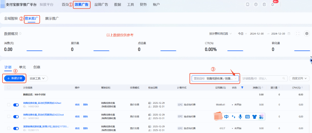The image size is (312, 133).
Task: Click the blue filter icon beside 状态
Action: [242, 87]
